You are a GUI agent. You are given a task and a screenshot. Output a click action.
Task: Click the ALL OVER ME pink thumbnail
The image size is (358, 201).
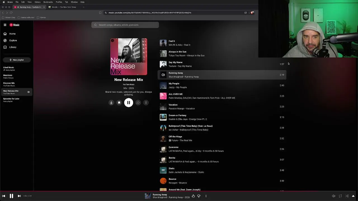tap(163, 96)
